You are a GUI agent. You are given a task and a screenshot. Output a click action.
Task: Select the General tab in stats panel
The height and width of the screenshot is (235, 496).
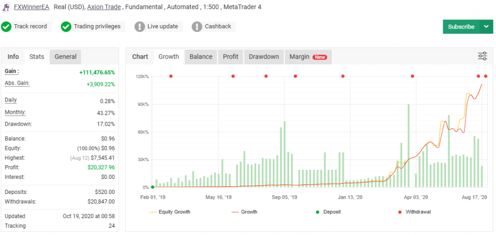click(65, 57)
